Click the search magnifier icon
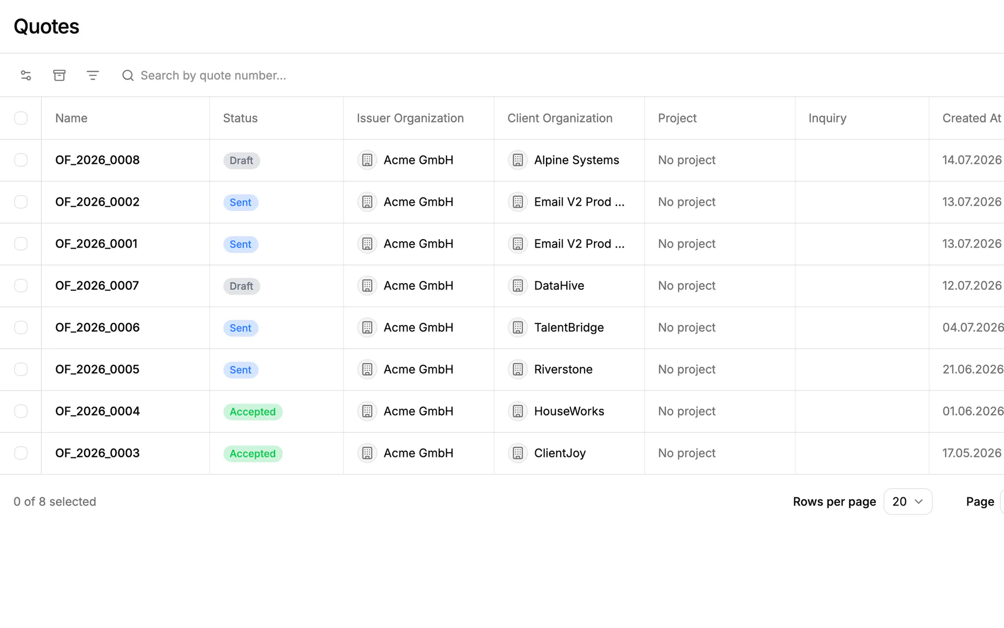This screenshot has width=1004, height=628. point(128,75)
